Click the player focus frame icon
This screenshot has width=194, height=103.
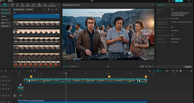146,66
